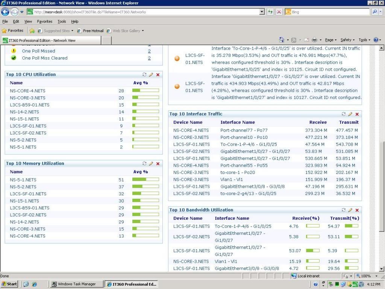The image size is (385, 289).
Task: Edit the Top 10 Interface Traffic widget
Action: pos(350,114)
